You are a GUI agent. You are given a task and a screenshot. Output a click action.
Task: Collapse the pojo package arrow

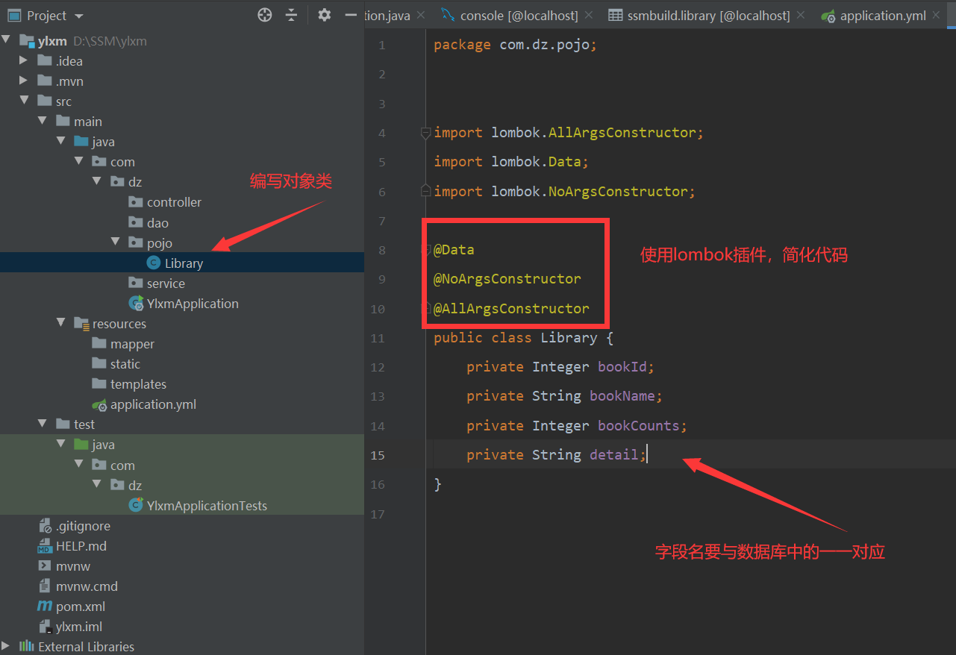[x=116, y=242]
